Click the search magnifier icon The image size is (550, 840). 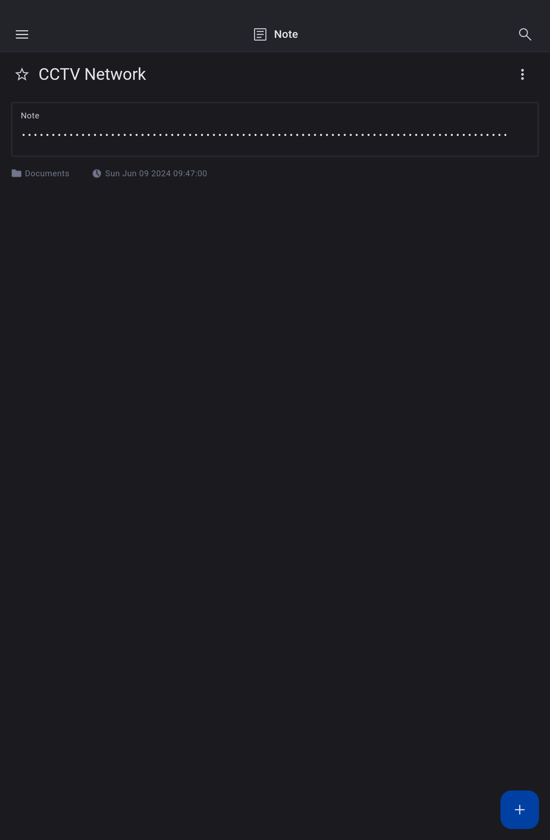(x=525, y=34)
